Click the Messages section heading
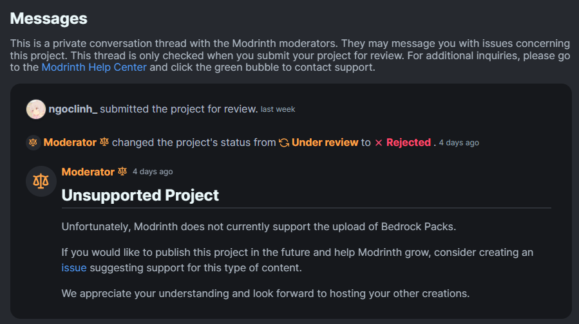Viewport: 579px width, 324px height. 49,19
